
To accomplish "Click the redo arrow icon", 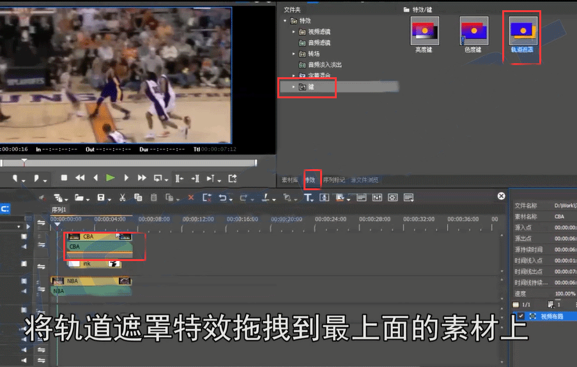I will coord(243,198).
